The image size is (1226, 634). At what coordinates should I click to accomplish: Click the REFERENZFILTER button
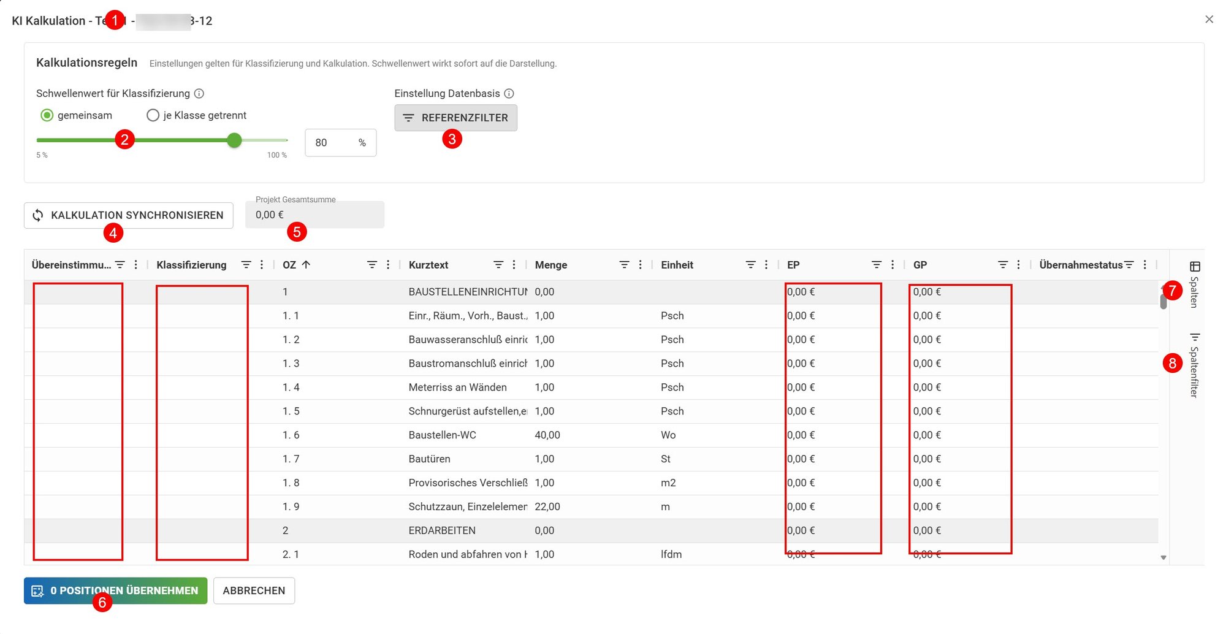[x=455, y=118]
